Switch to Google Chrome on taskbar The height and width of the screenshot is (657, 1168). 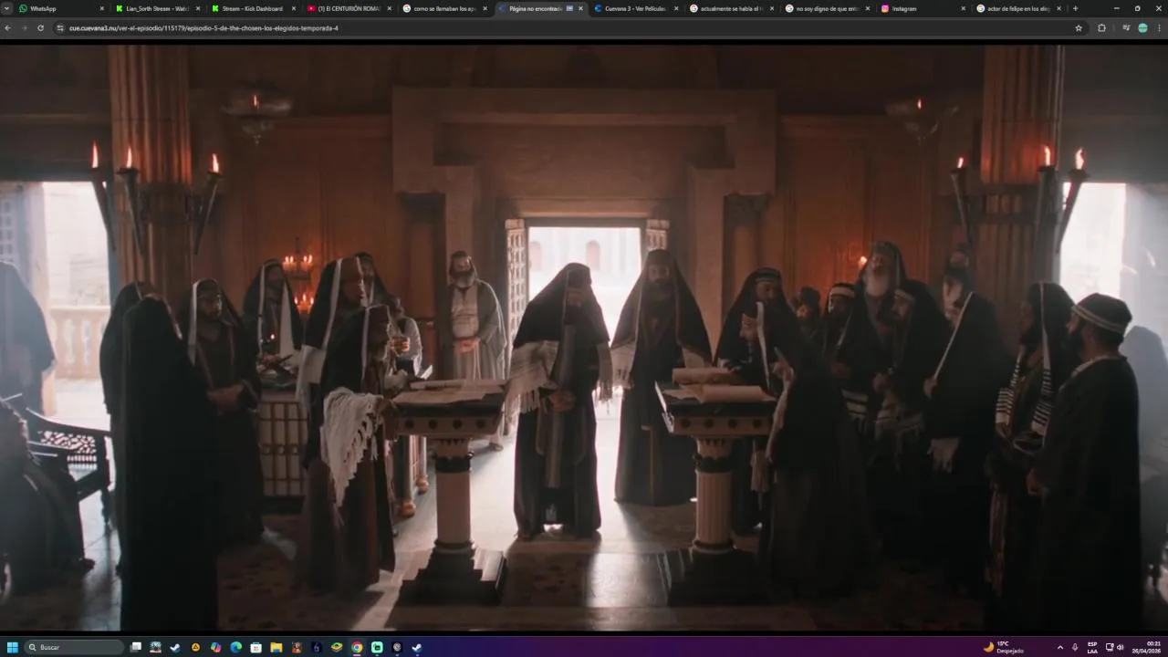(x=357, y=647)
